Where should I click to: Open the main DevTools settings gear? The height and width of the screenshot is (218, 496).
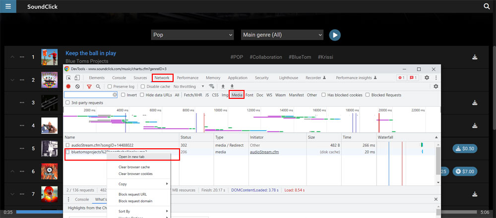pos(427,78)
